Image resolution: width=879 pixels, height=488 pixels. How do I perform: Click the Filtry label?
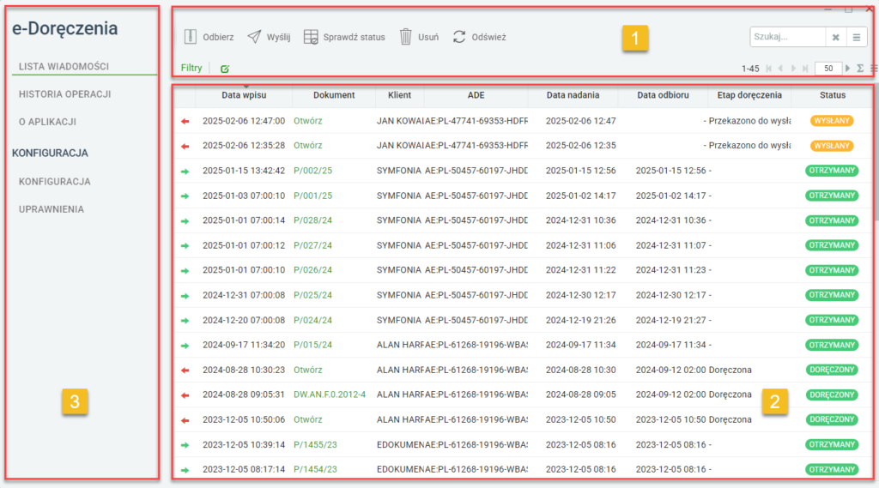[191, 68]
